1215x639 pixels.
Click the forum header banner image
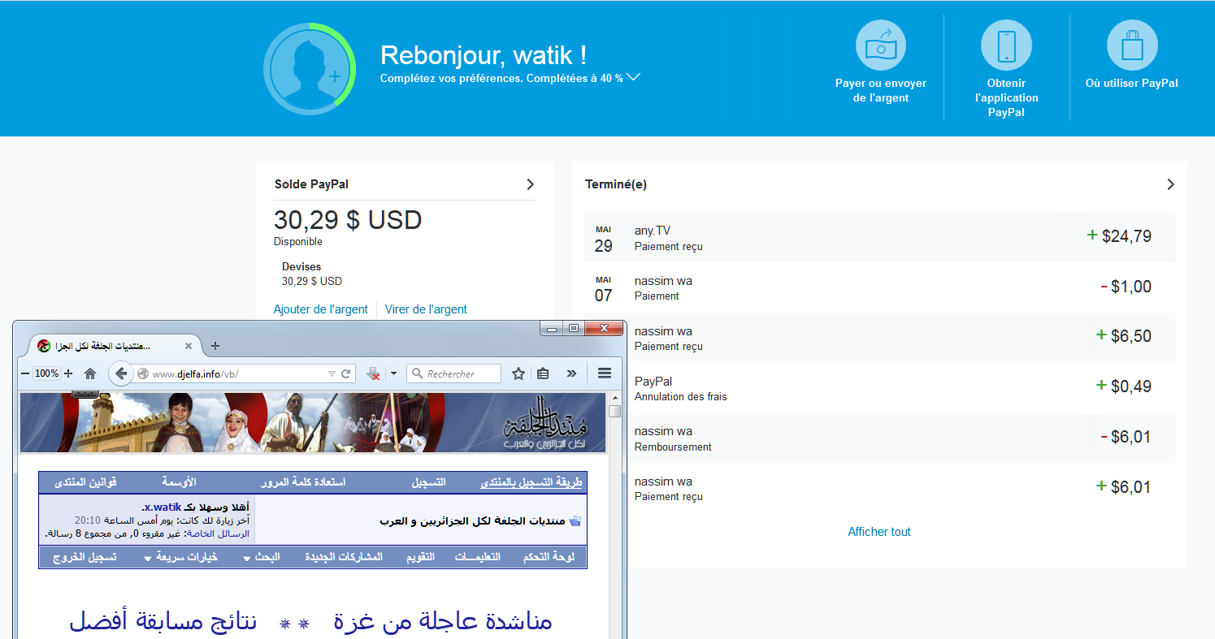(x=313, y=422)
